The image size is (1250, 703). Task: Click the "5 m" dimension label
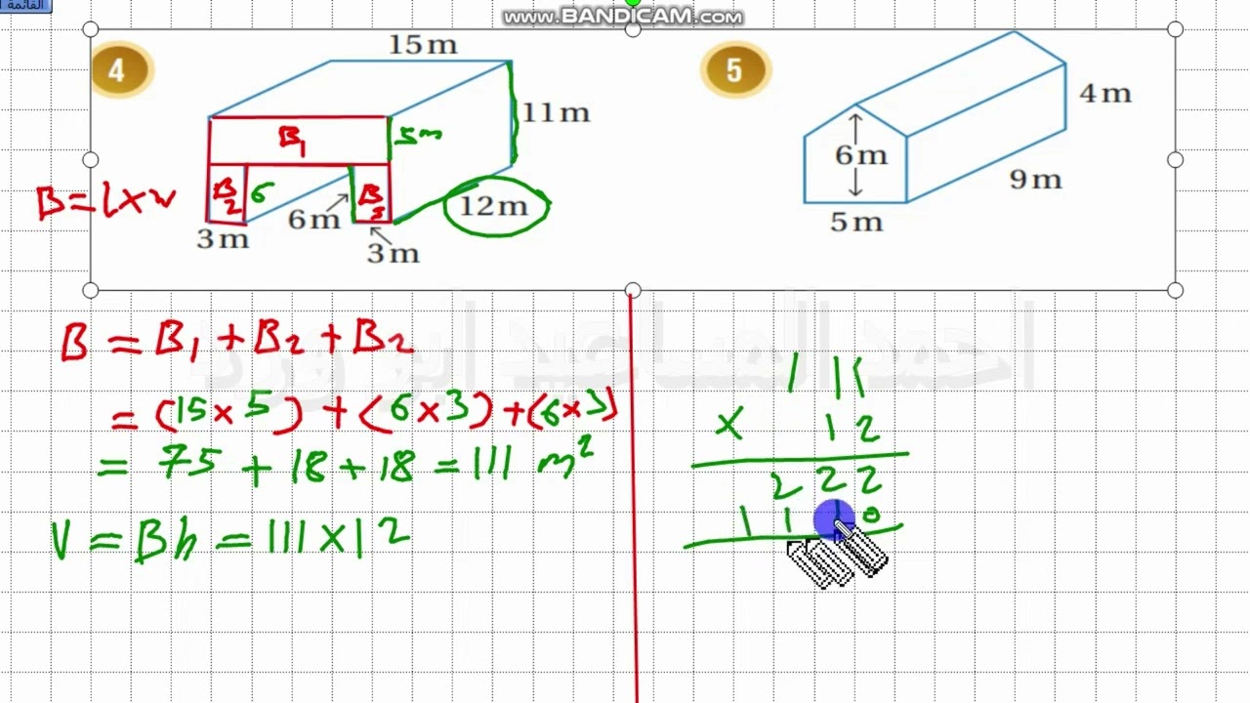856,223
